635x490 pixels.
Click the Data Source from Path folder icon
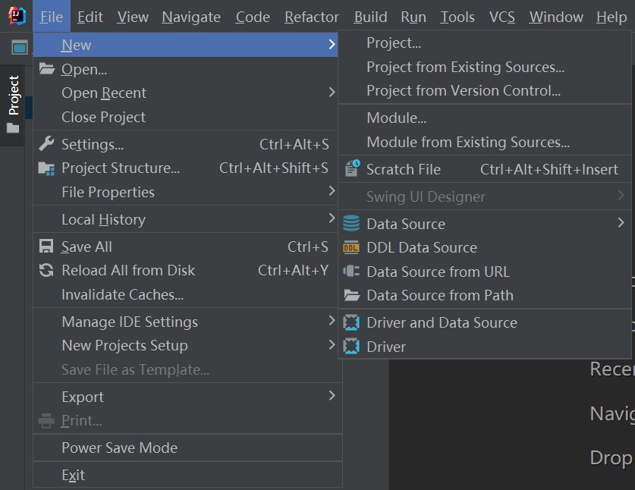tap(351, 295)
